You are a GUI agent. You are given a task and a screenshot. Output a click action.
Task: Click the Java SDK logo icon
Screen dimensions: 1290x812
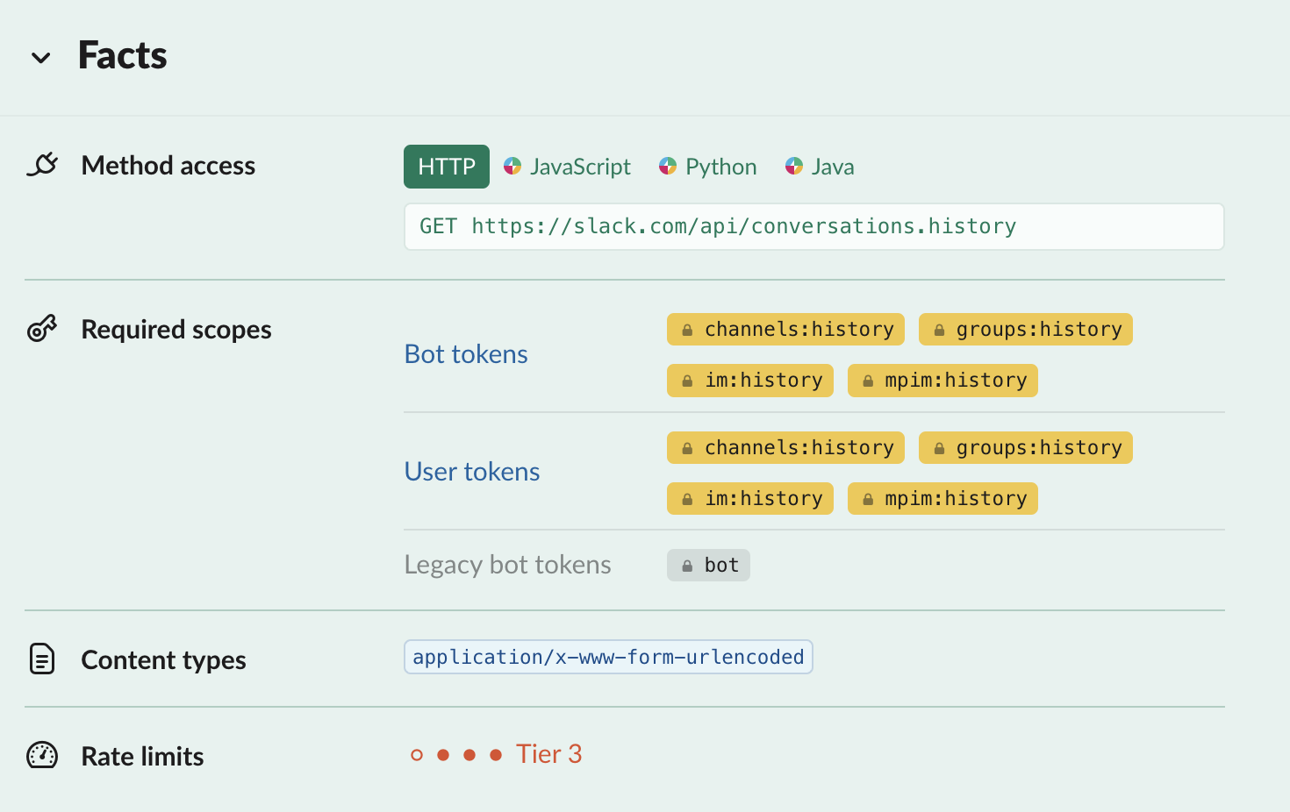coord(795,166)
